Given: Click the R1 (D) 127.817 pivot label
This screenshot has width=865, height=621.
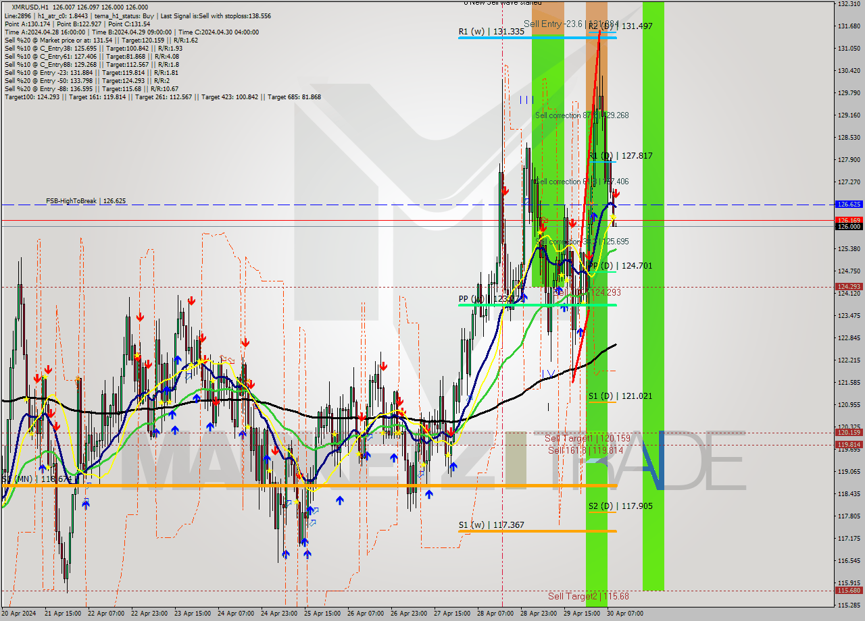Looking at the screenshot, I should tap(620, 155).
